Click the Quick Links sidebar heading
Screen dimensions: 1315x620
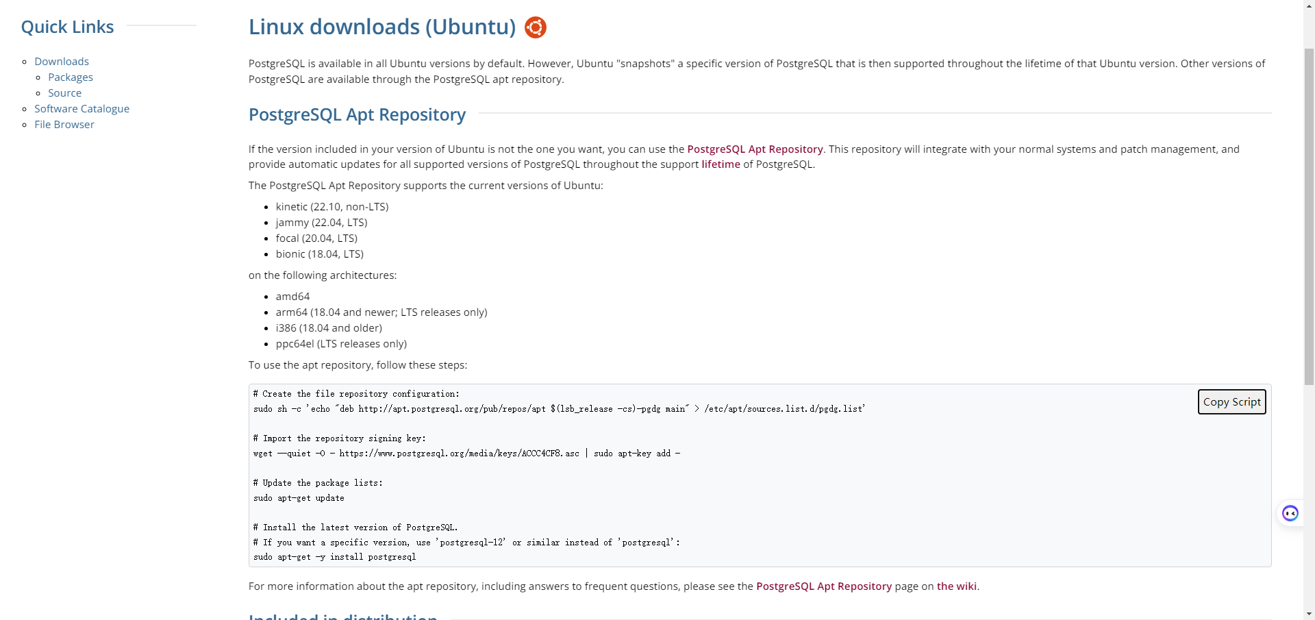(x=67, y=27)
